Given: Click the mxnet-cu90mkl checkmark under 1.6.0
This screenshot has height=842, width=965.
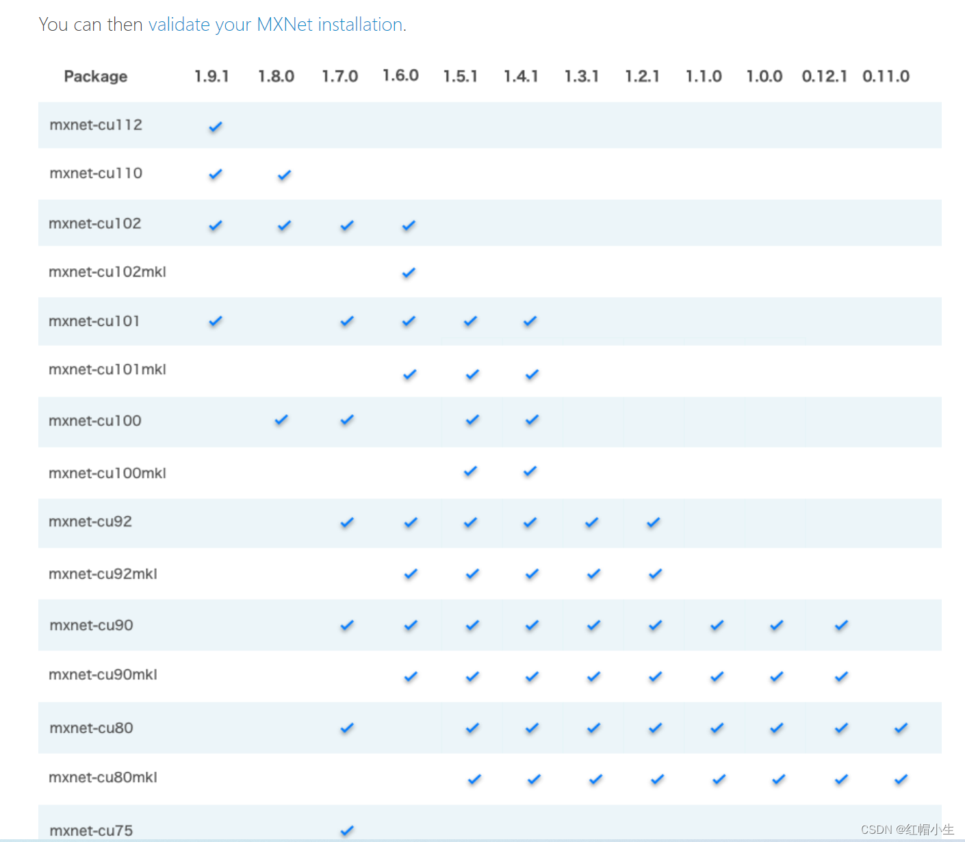Looking at the screenshot, I should 411,677.
